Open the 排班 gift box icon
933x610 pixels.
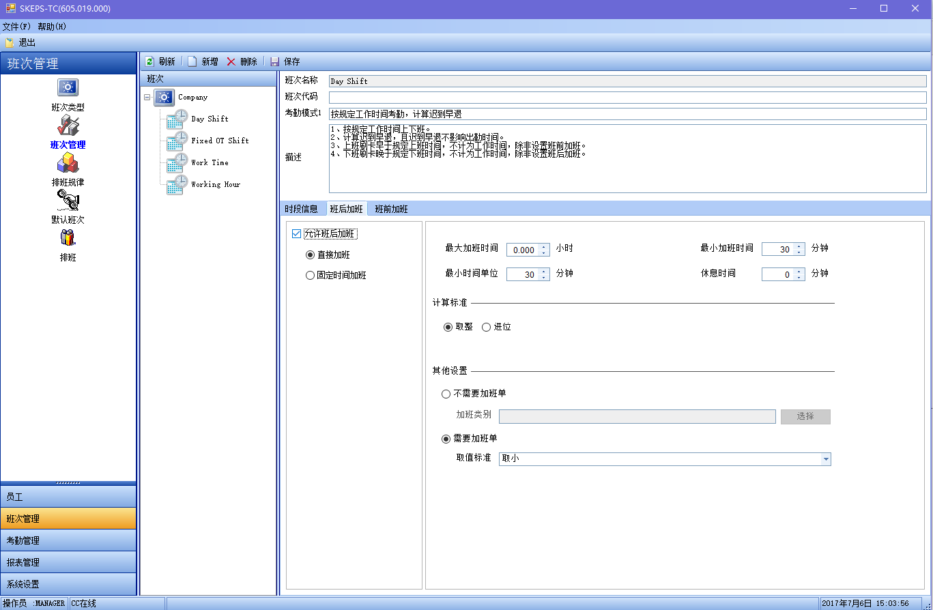(x=68, y=238)
